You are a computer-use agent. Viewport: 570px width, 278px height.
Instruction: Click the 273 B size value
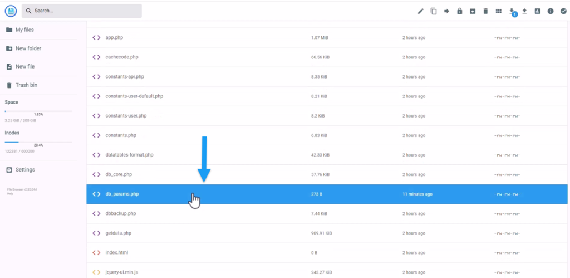pyautogui.click(x=317, y=194)
